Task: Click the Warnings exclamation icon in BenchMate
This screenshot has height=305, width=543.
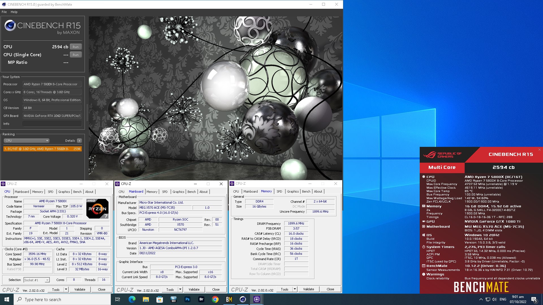Action: click(424, 274)
